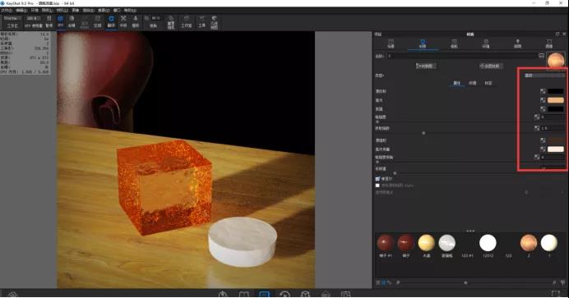This screenshot has height=298, width=569.
Task: Click the orange Specular color swatch
Action: (x=556, y=100)
